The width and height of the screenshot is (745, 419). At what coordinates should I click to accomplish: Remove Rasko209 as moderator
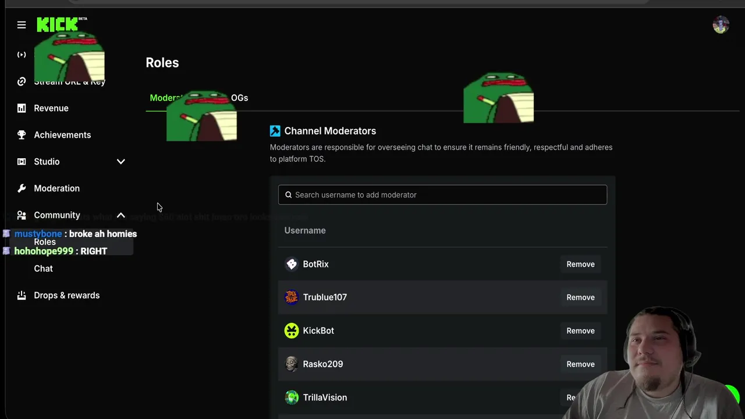click(x=580, y=364)
